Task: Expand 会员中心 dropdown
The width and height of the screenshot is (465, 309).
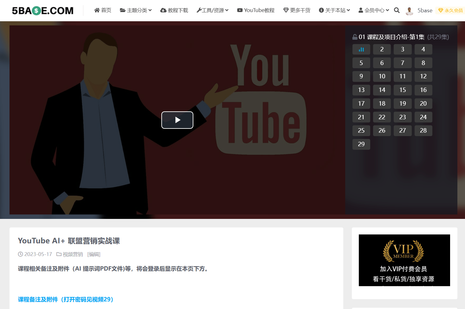Action: point(374,10)
